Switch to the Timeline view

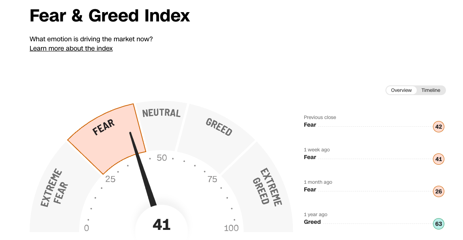click(x=431, y=90)
